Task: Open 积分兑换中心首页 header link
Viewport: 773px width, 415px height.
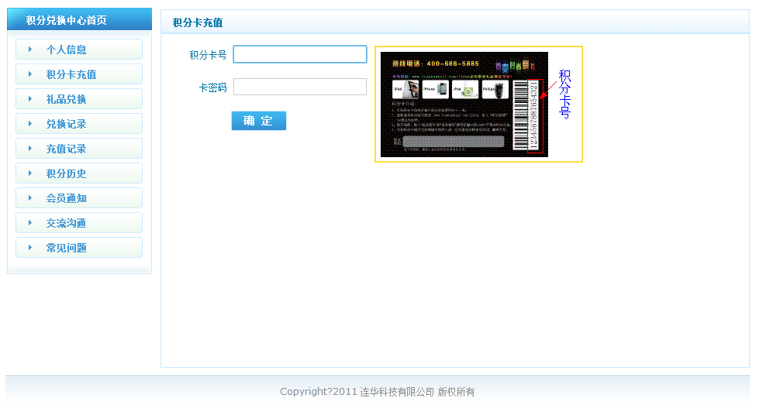Action: pyautogui.click(x=66, y=20)
